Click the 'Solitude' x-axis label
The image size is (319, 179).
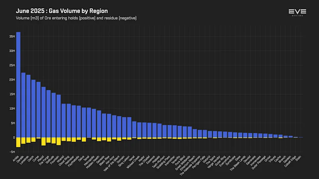[50, 160]
